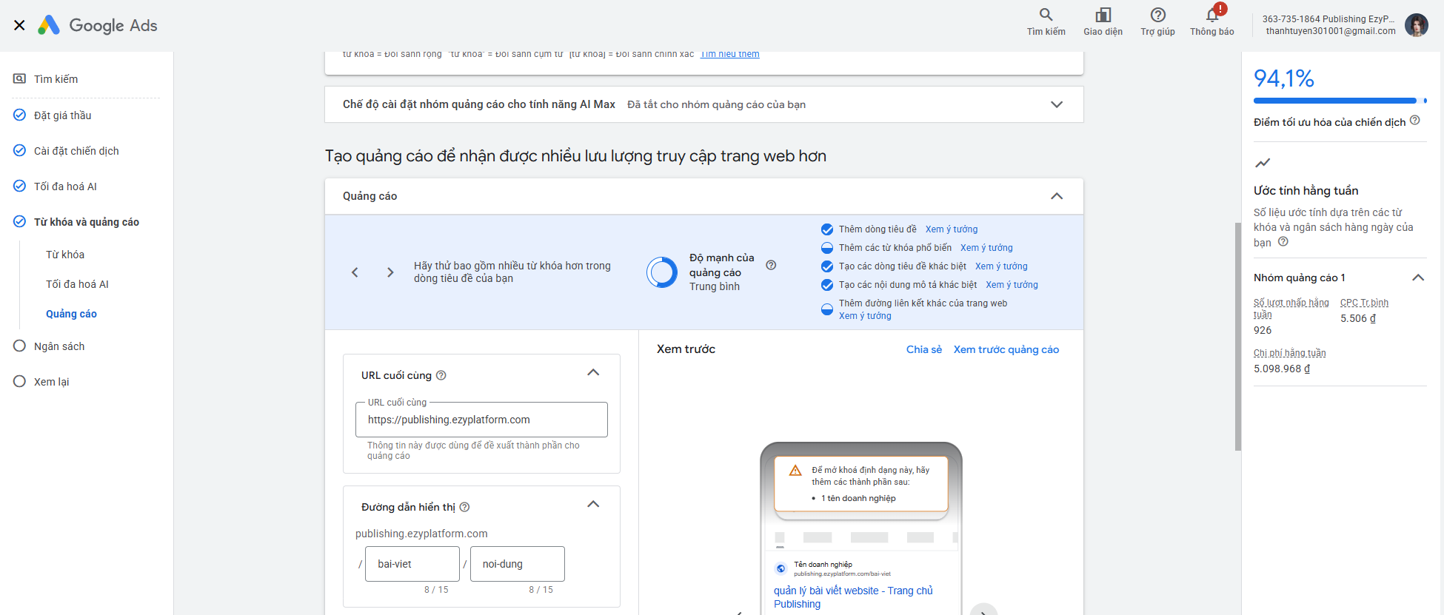The width and height of the screenshot is (1444, 615).
Task: Click Xem ý tưởng for Tạo các nội dung mô tả khác biệt
Action: [x=1012, y=285]
